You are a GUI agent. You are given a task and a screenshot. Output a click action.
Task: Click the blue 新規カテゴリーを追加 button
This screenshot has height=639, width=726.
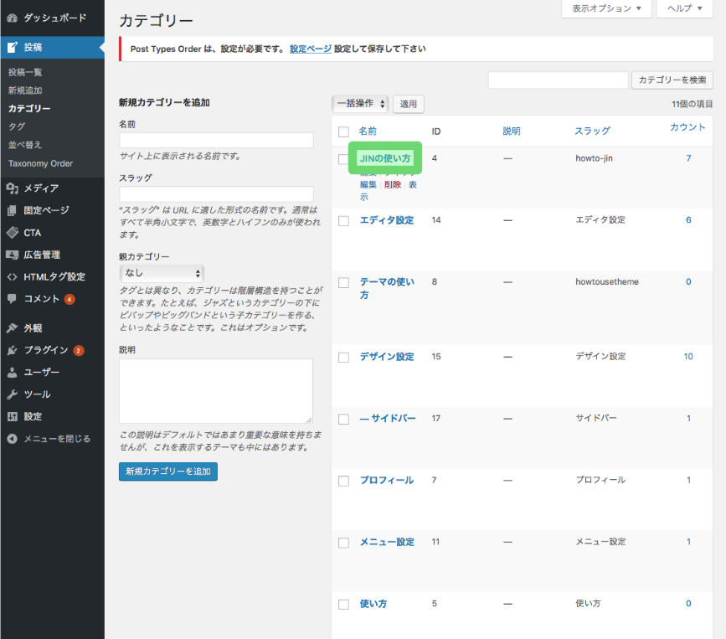pyautogui.click(x=168, y=472)
